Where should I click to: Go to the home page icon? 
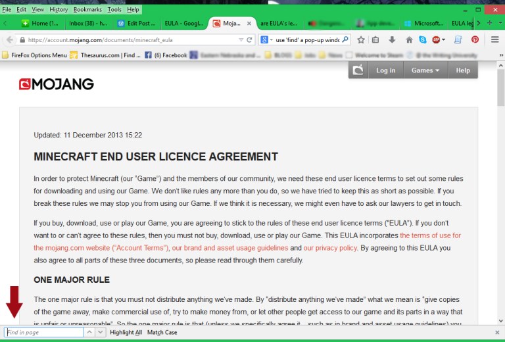(x=409, y=39)
